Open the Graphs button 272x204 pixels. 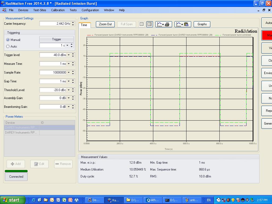202,24
